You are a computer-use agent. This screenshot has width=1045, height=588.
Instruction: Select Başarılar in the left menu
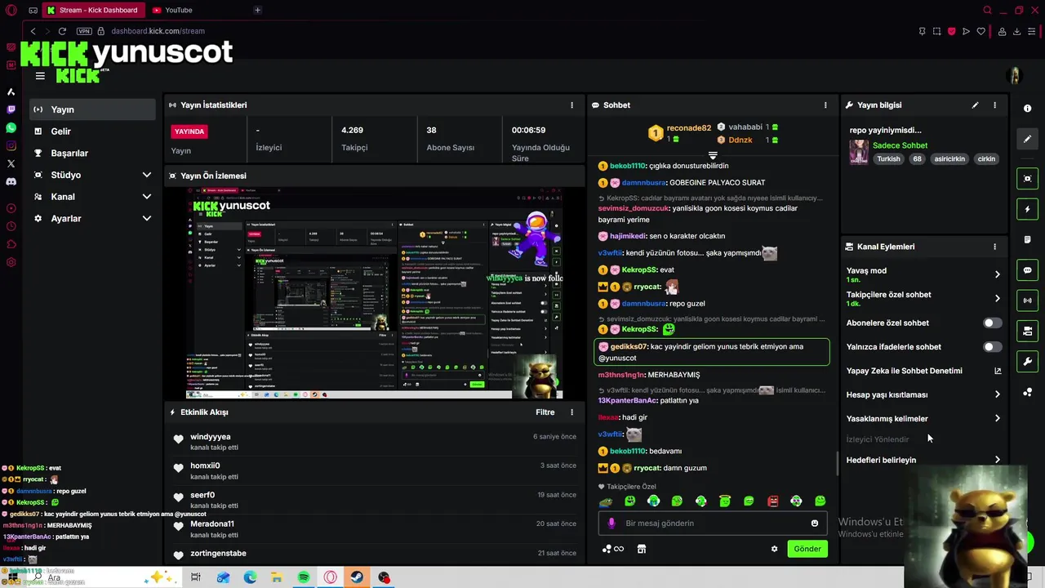point(92,154)
